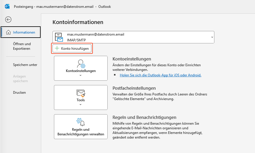The image size is (255, 153).
Task: Click the description starting with Verwalten der Größe
Action: pos(160,96)
